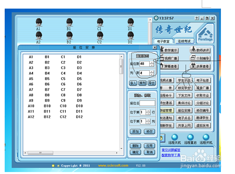Increase the 位于第…列 column spinner
The image size is (235, 174).
148,120
